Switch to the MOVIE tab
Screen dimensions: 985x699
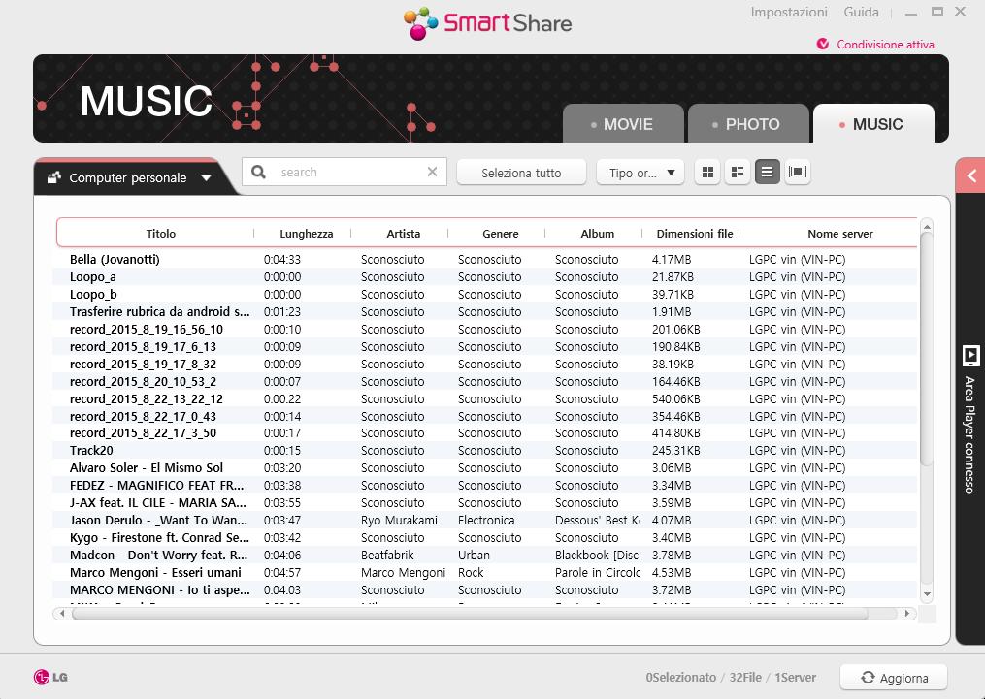(x=623, y=124)
